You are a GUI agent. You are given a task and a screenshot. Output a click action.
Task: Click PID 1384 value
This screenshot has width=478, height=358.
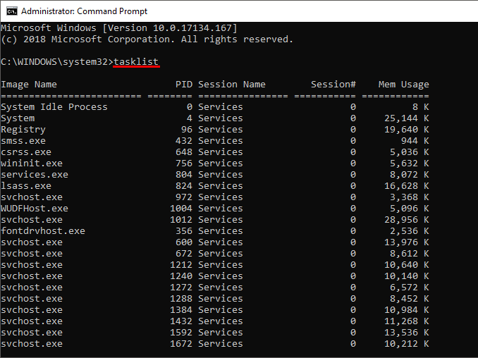[x=181, y=310]
